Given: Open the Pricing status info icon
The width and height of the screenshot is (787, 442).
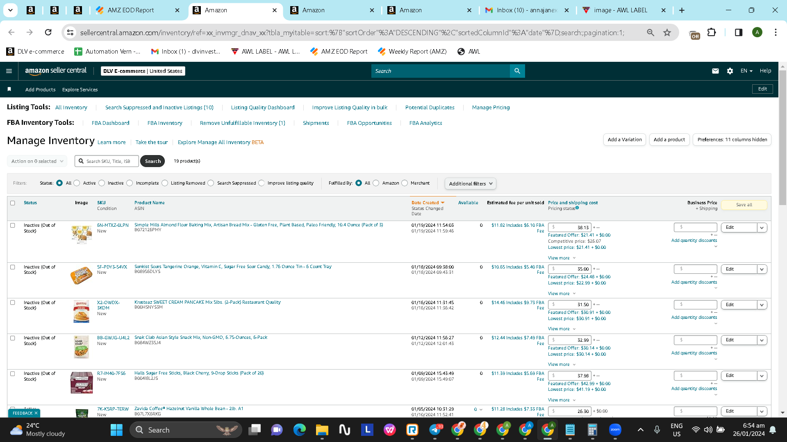Looking at the screenshot, I should (x=577, y=208).
